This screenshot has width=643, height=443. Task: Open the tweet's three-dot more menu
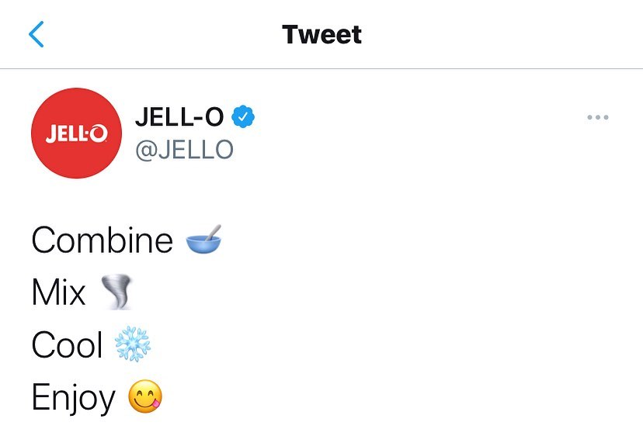[x=597, y=118]
